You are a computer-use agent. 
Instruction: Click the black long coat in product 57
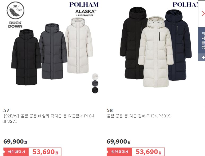pos(26,57)
